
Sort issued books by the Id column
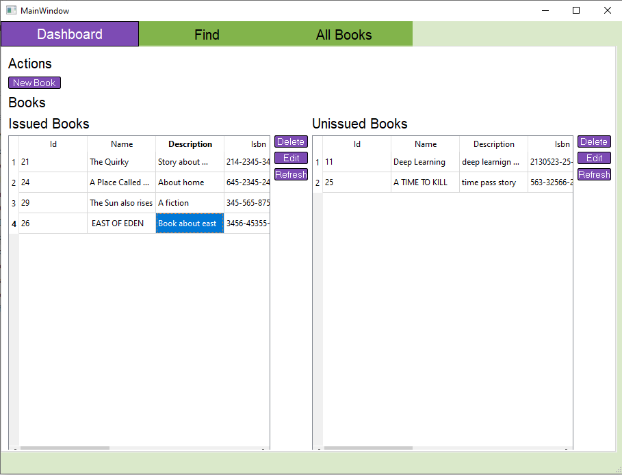[x=53, y=144]
